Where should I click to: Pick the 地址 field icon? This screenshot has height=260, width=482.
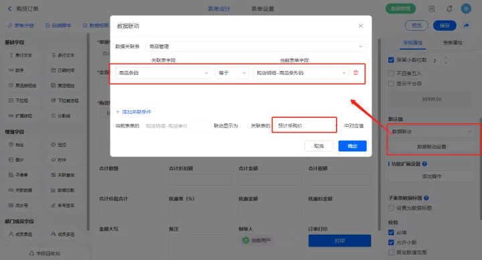pyautogui.click(x=11, y=145)
